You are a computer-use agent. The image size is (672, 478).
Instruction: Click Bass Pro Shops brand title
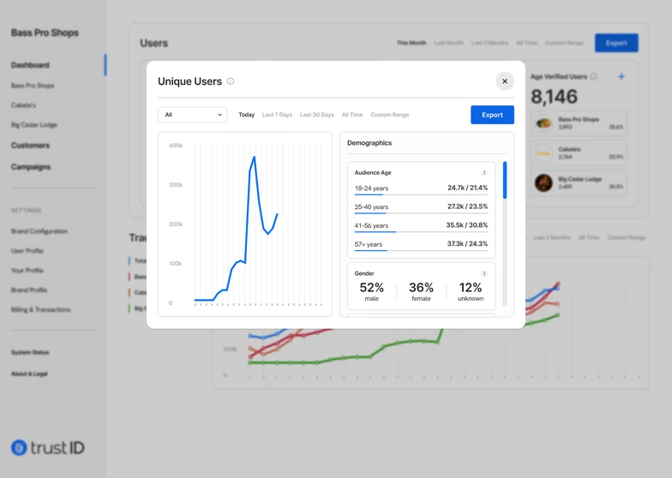45,33
